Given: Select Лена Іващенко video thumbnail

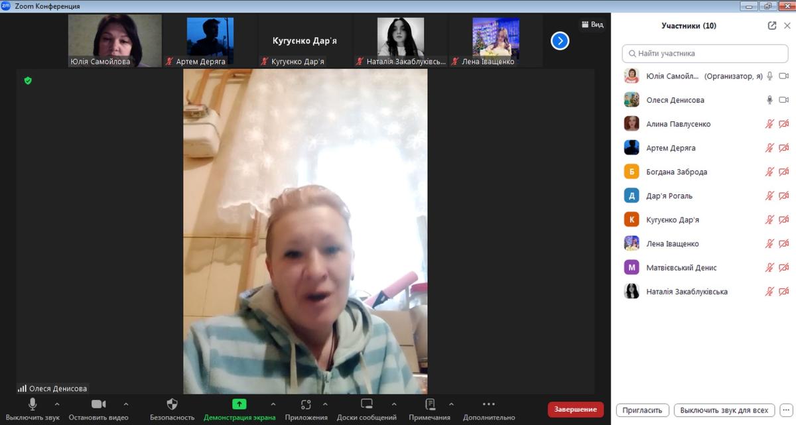Looking at the screenshot, I should point(496,41).
